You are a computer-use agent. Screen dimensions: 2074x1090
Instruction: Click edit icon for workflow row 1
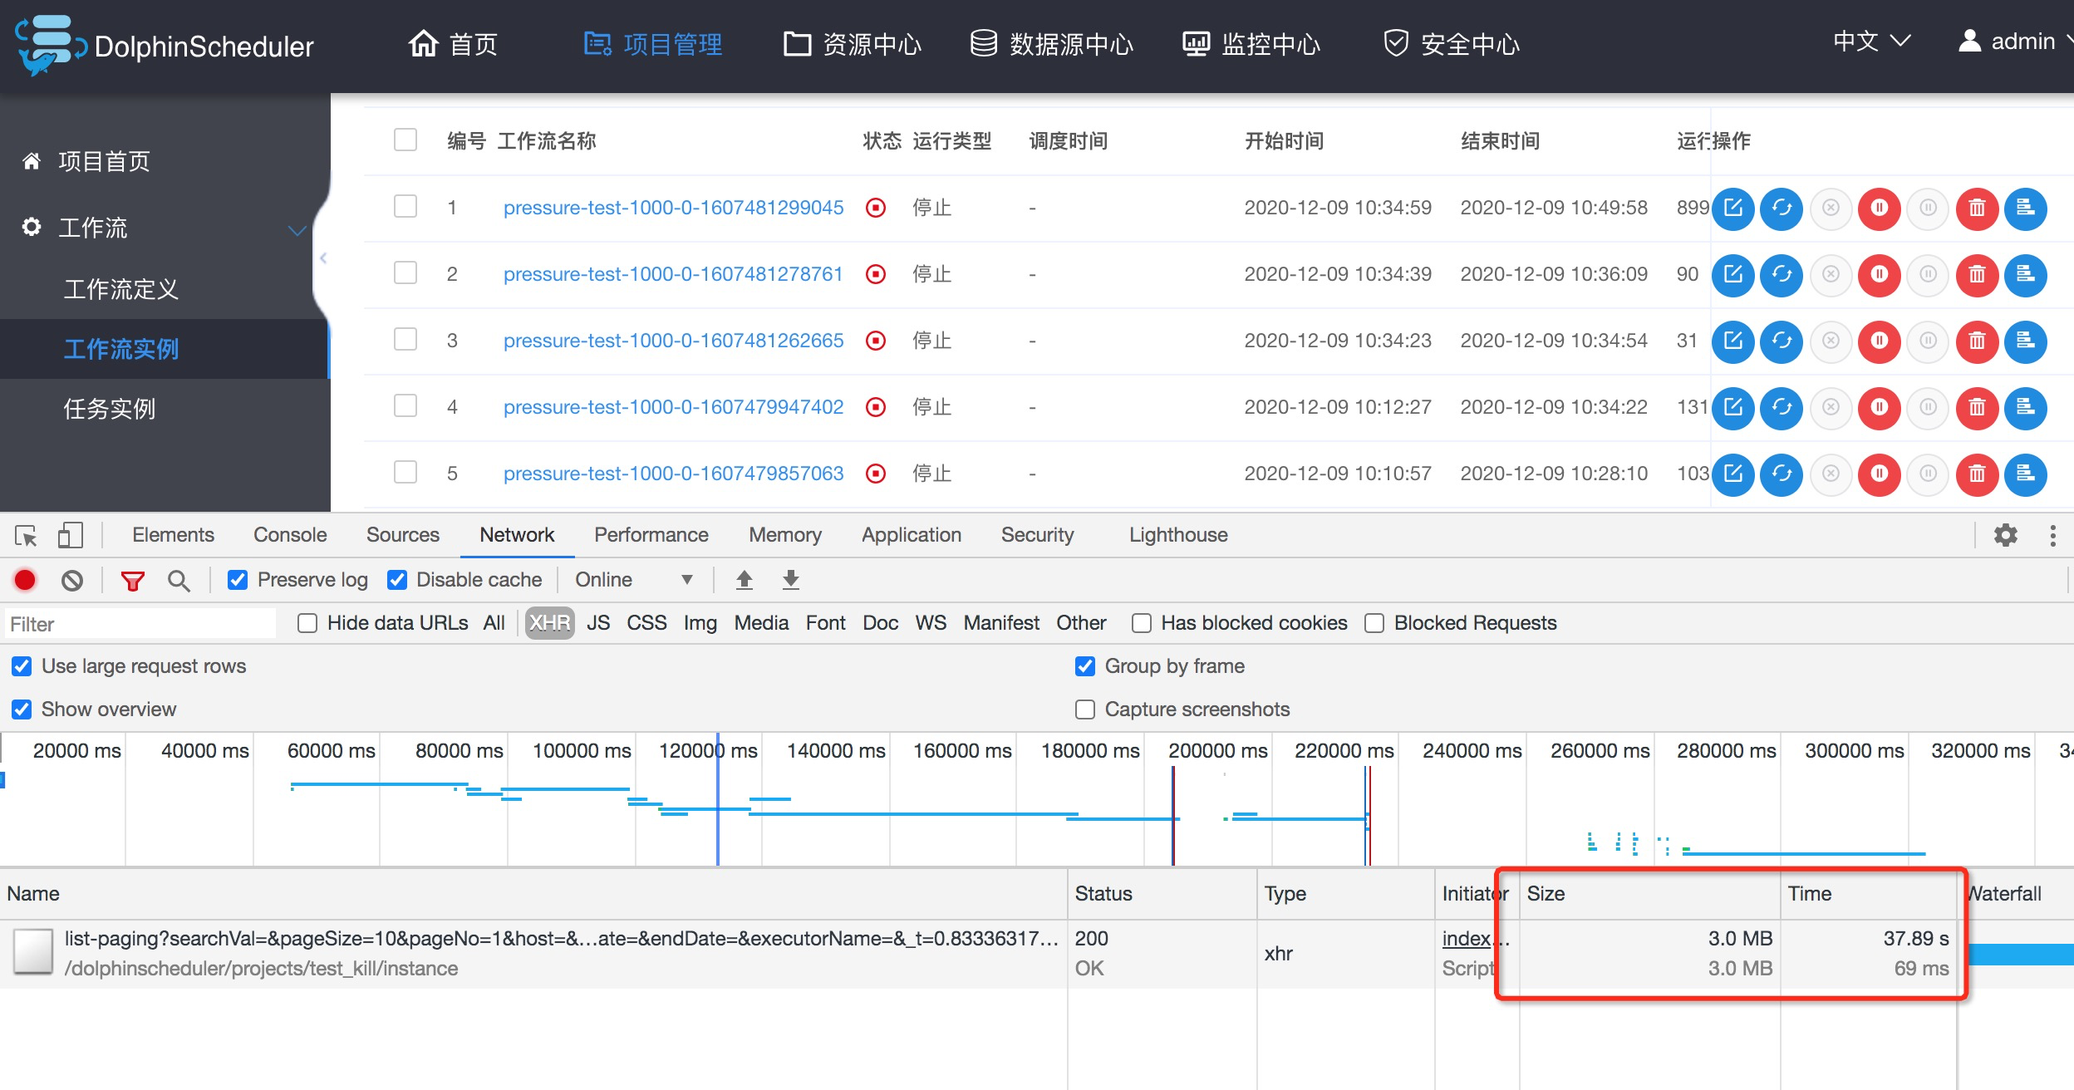coord(1733,208)
